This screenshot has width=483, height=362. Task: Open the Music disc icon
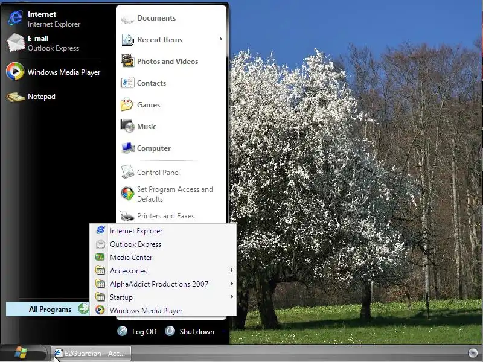click(x=127, y=125)
